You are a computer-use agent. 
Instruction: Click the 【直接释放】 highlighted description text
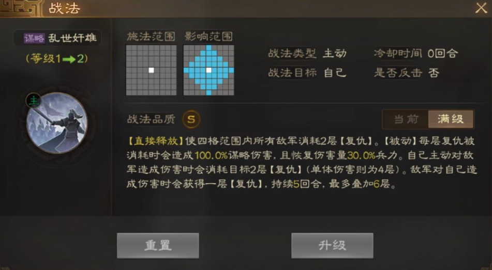155,141
